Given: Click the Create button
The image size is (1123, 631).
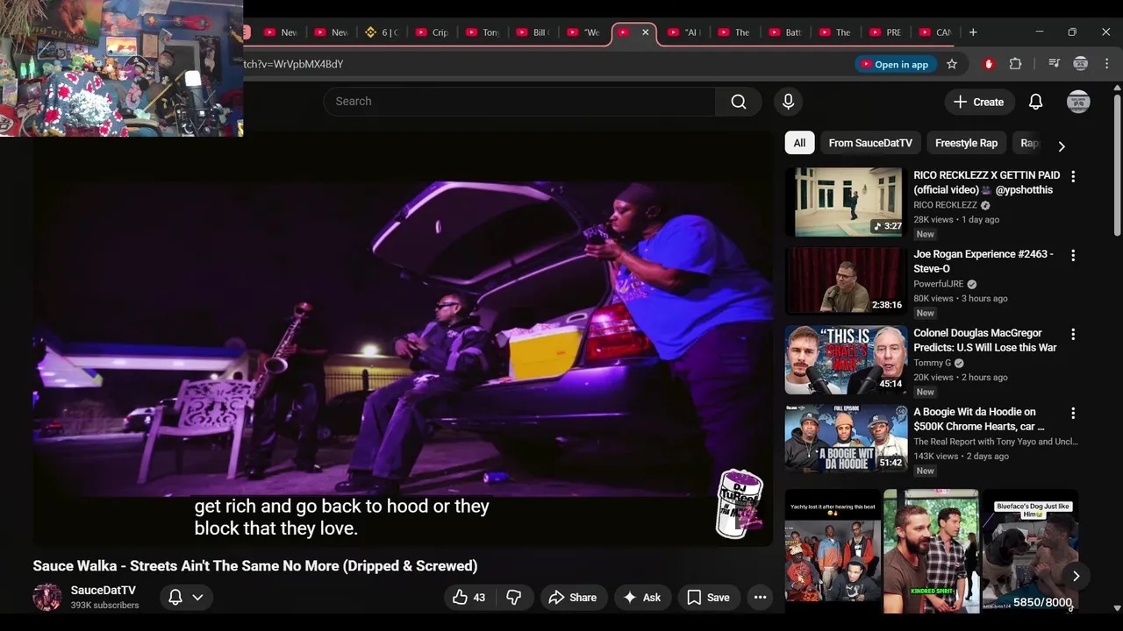Looking at the screenshot, I should [x=979, y=102].
